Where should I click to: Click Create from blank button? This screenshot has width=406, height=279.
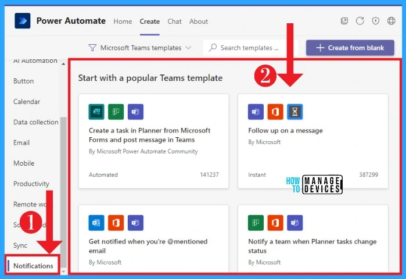(350, 48)
